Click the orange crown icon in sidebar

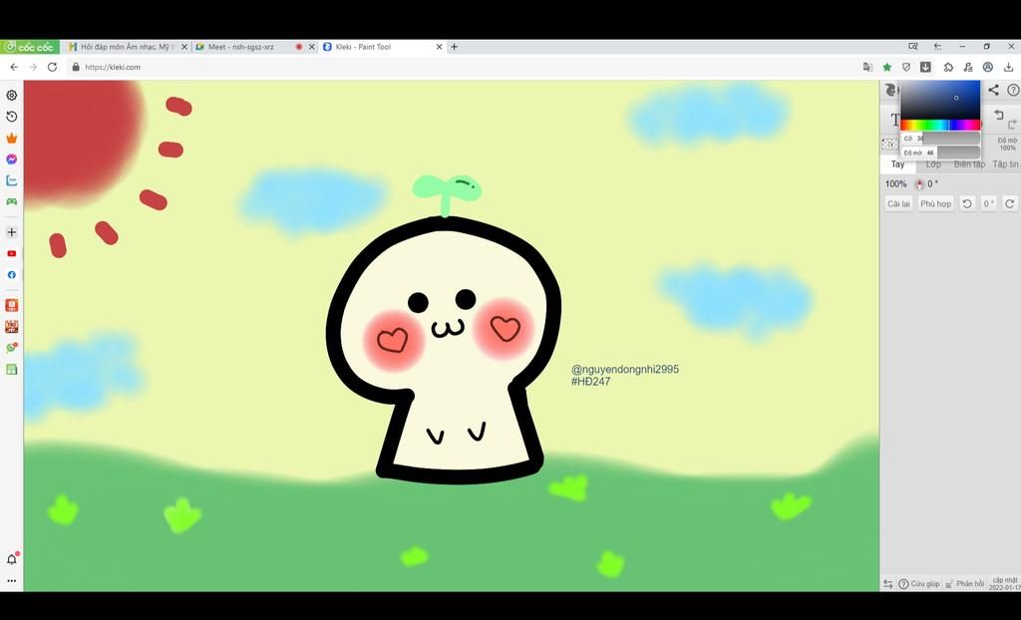coord(12,139)
